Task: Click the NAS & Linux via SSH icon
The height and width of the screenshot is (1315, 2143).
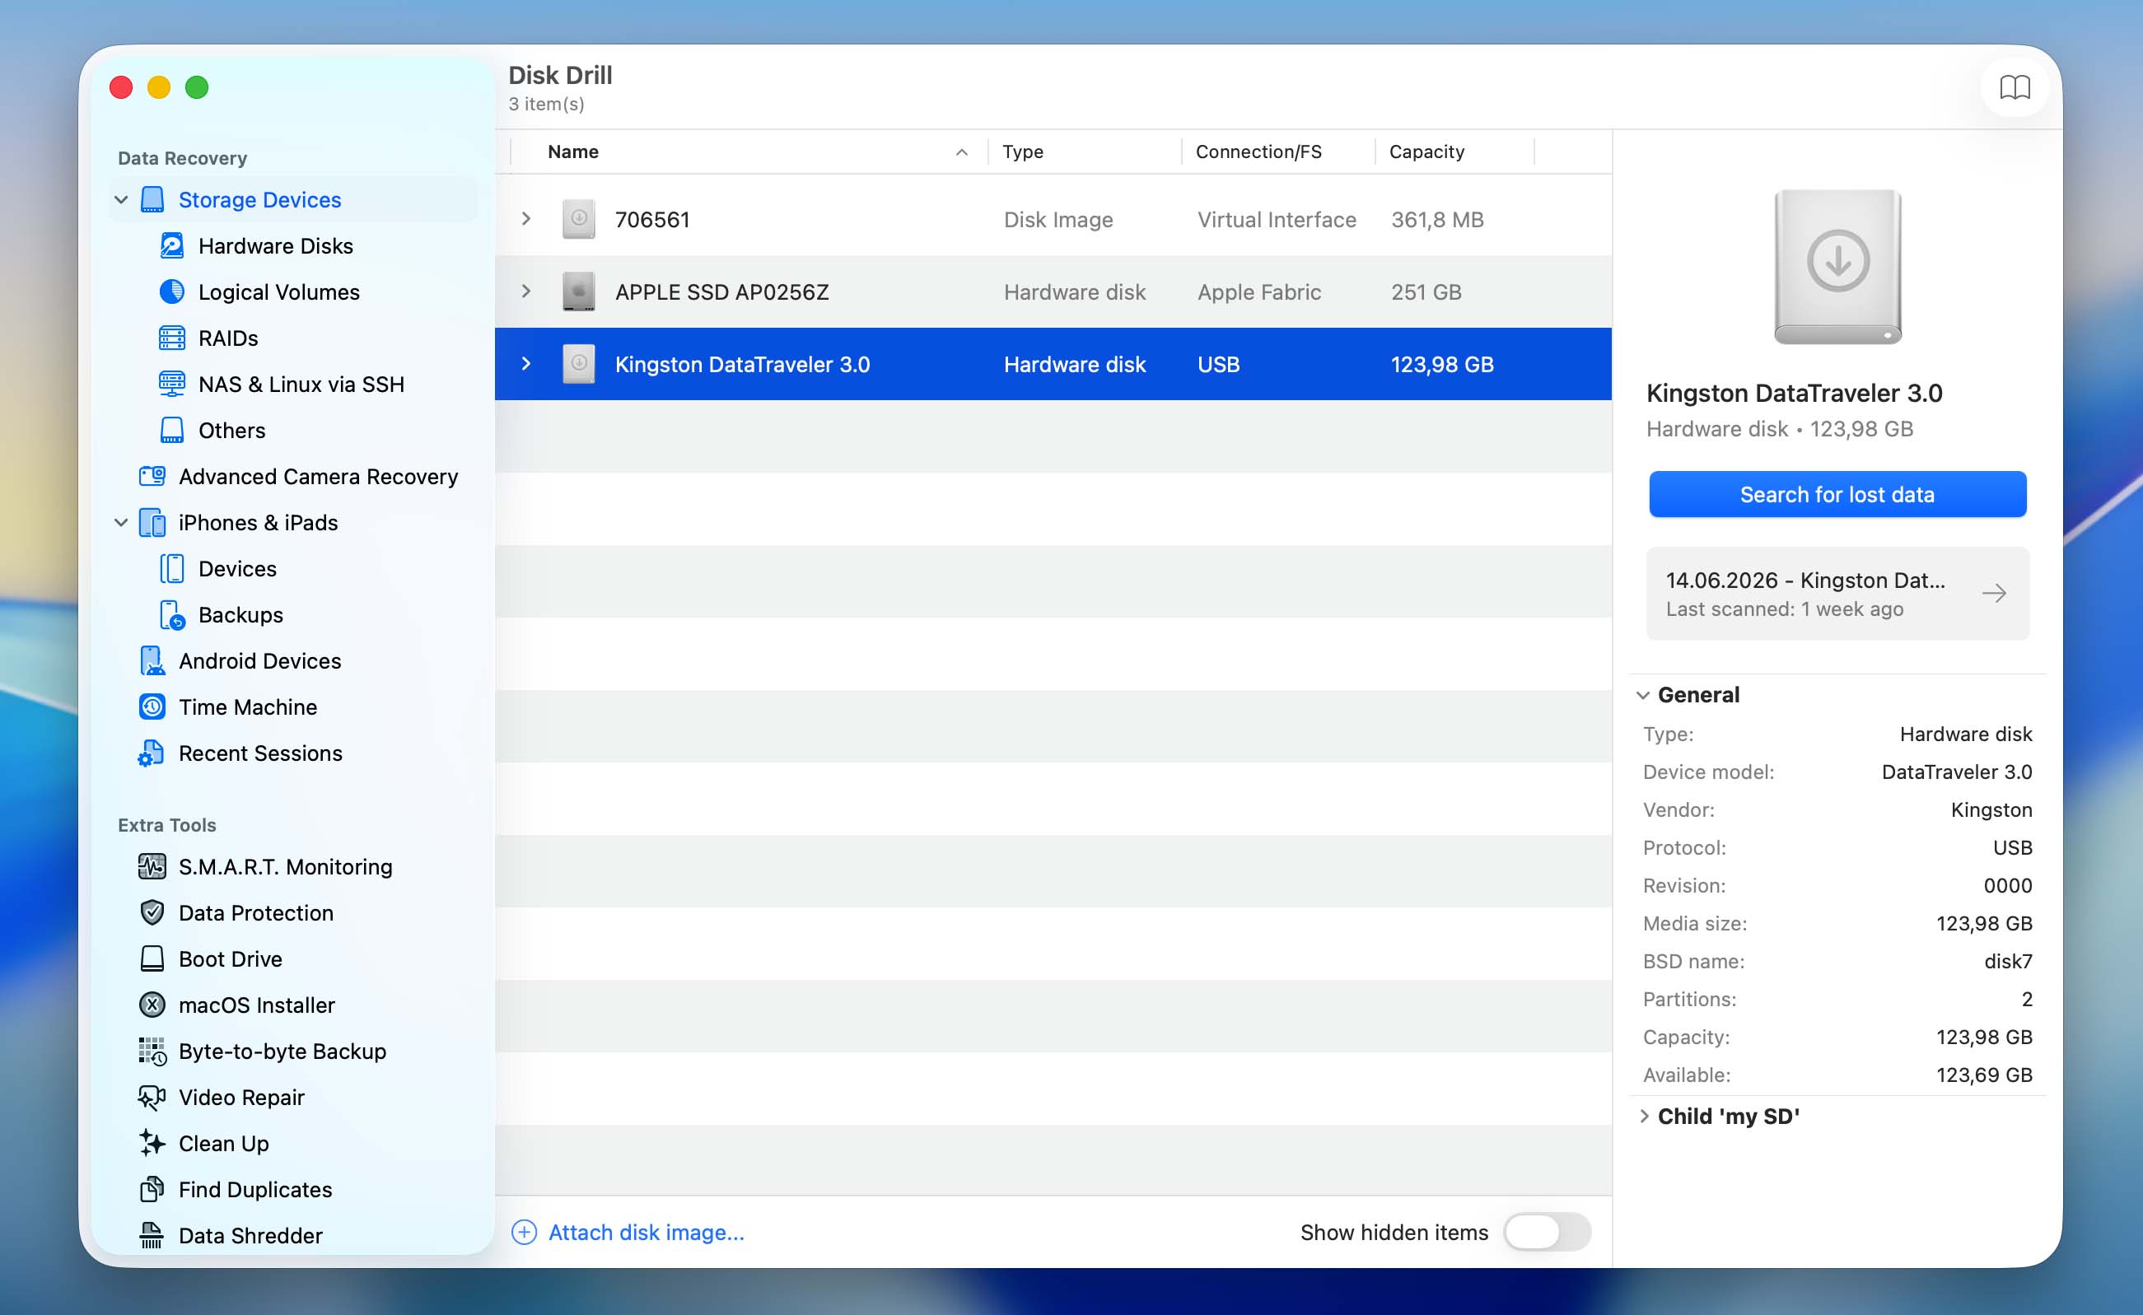Action: pyautogui.click(x=171, y=385)
